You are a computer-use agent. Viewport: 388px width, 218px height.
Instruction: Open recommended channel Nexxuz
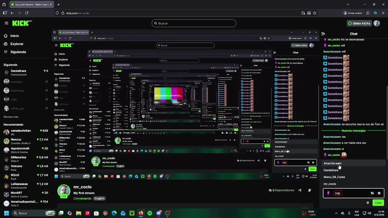coord(26,141)
